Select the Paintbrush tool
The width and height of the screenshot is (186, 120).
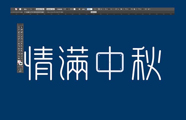[22, 37]
